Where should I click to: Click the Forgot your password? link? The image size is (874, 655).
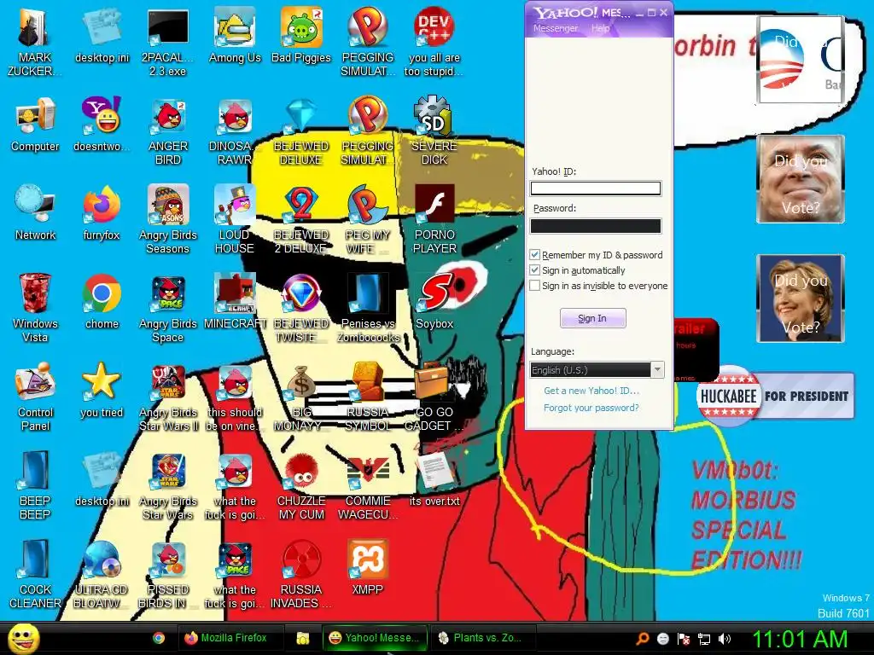[591, 408]
